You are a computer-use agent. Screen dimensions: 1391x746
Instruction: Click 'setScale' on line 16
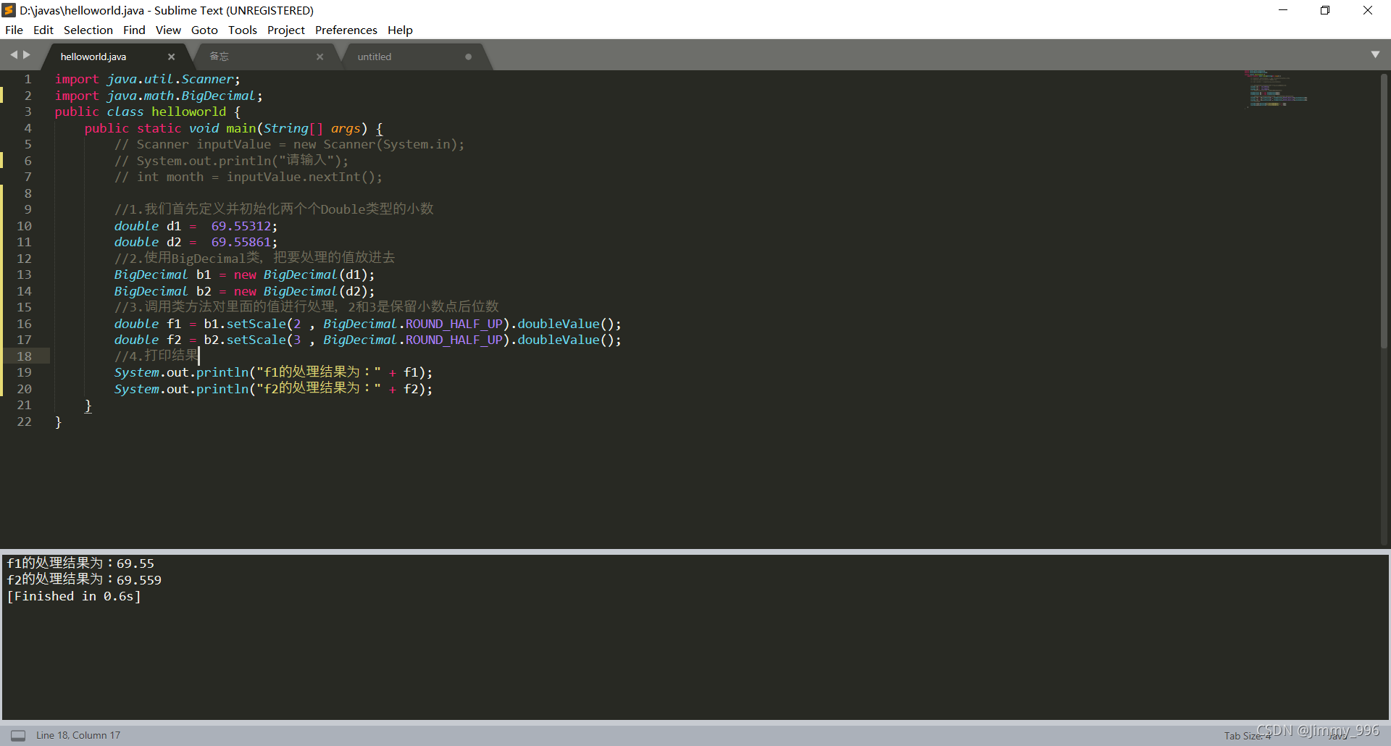[256, 324]
